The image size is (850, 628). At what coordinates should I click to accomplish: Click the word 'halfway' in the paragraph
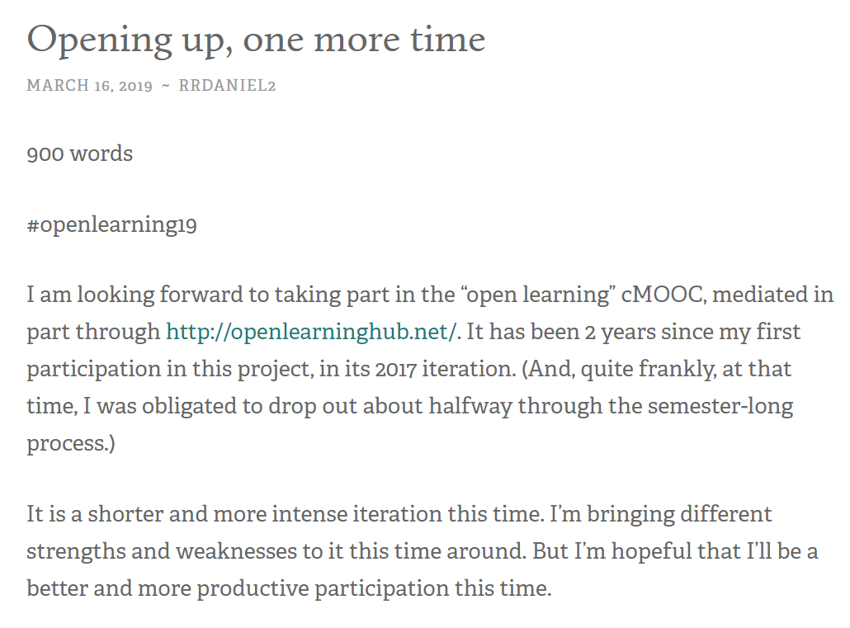tap(470, 406)
